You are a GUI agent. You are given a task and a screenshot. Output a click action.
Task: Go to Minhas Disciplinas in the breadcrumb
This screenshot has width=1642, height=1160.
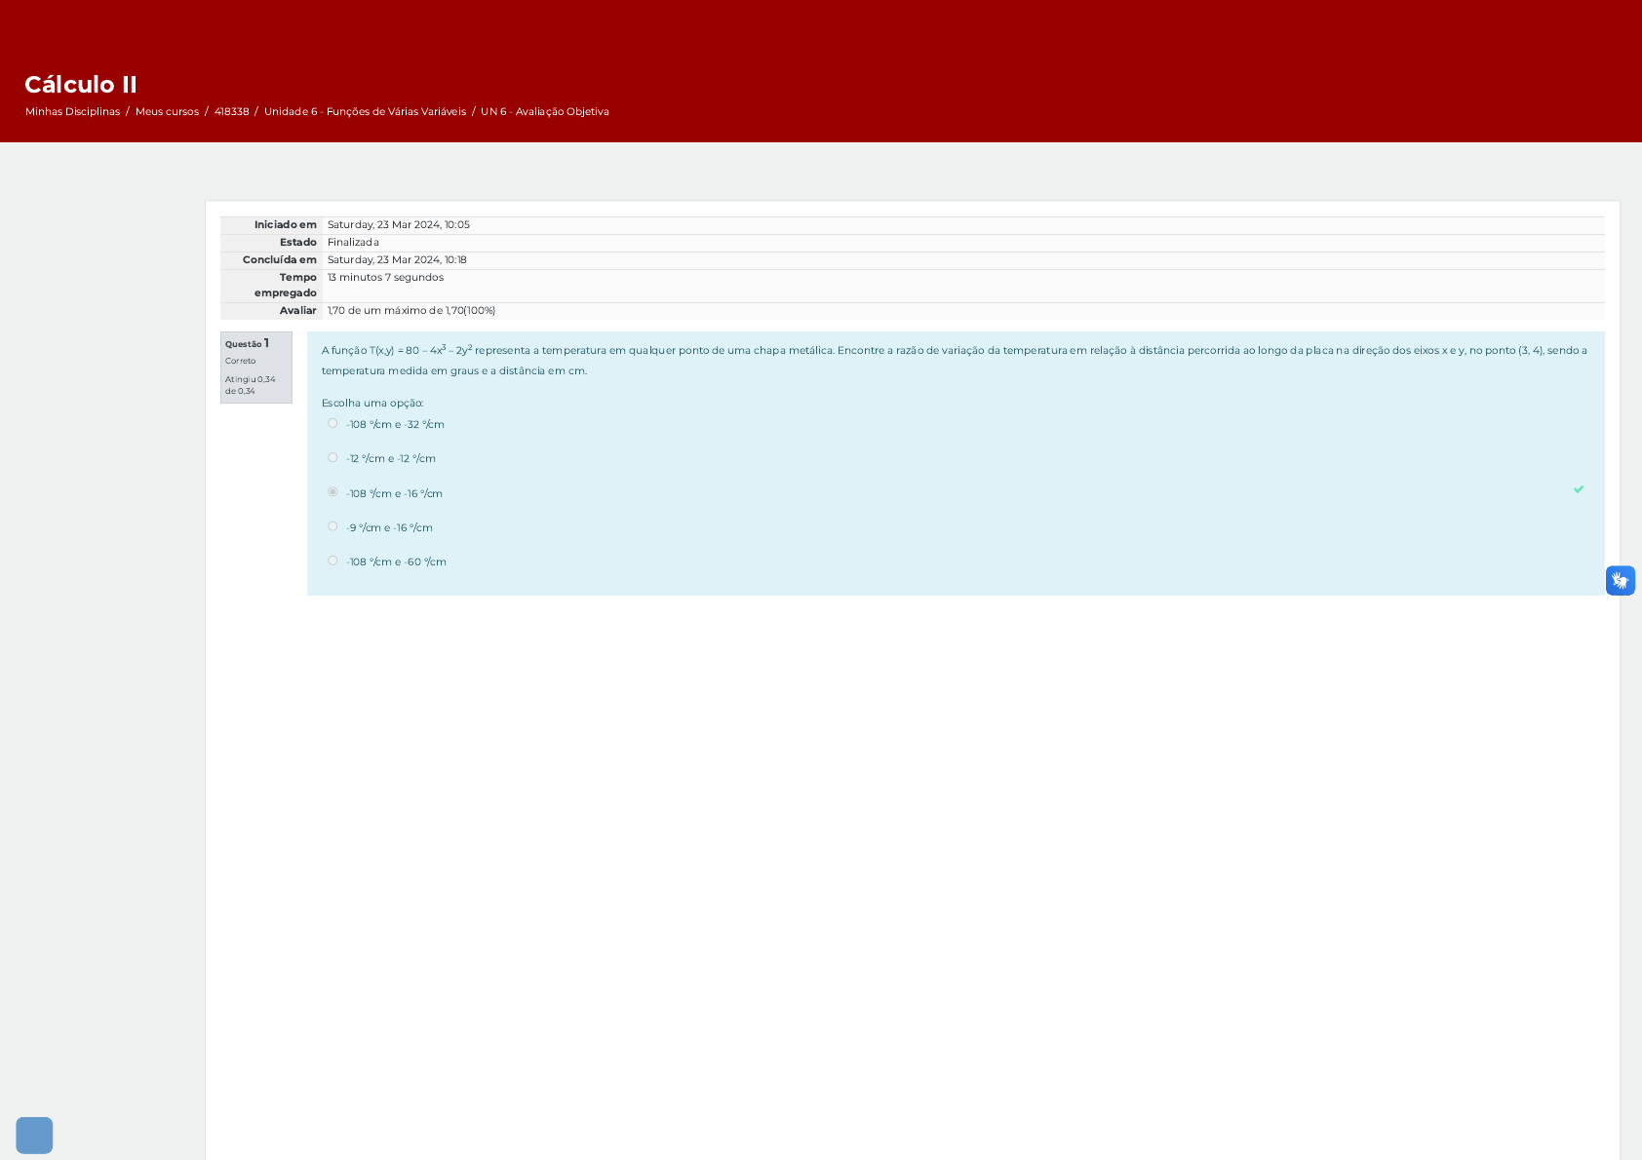coord(72,112)
